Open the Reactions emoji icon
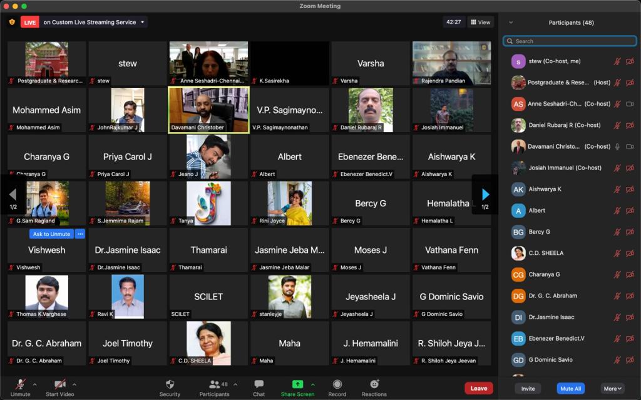 point(374,384)
